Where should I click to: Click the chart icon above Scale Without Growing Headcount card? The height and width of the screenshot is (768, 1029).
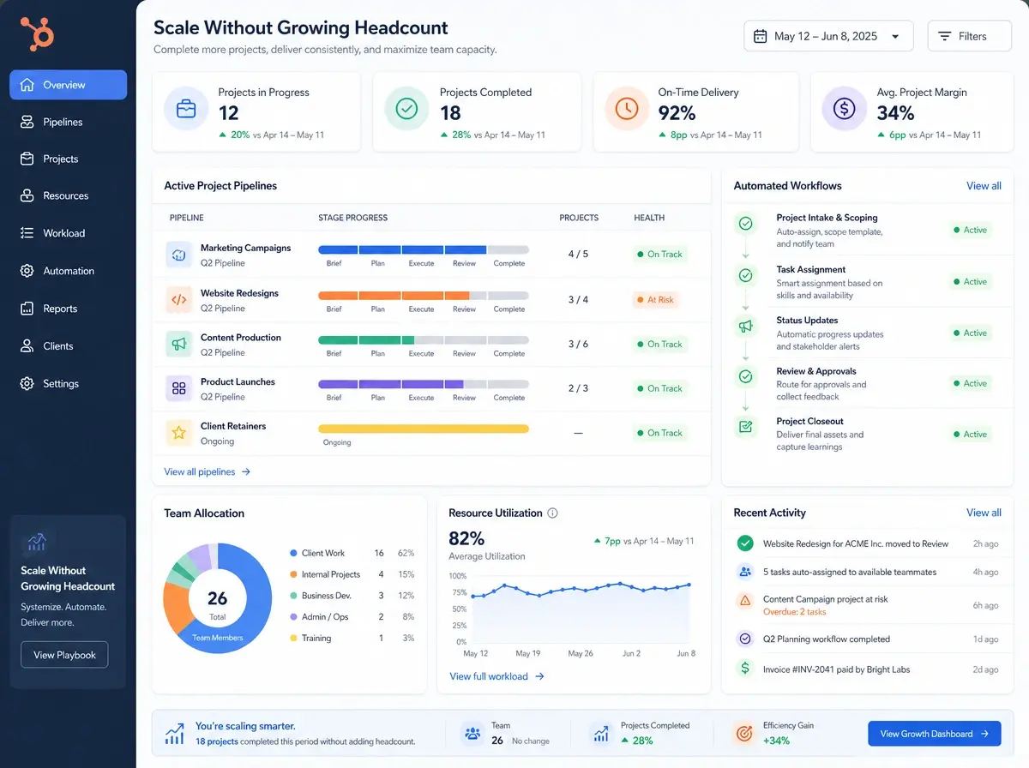click(36, 542)
